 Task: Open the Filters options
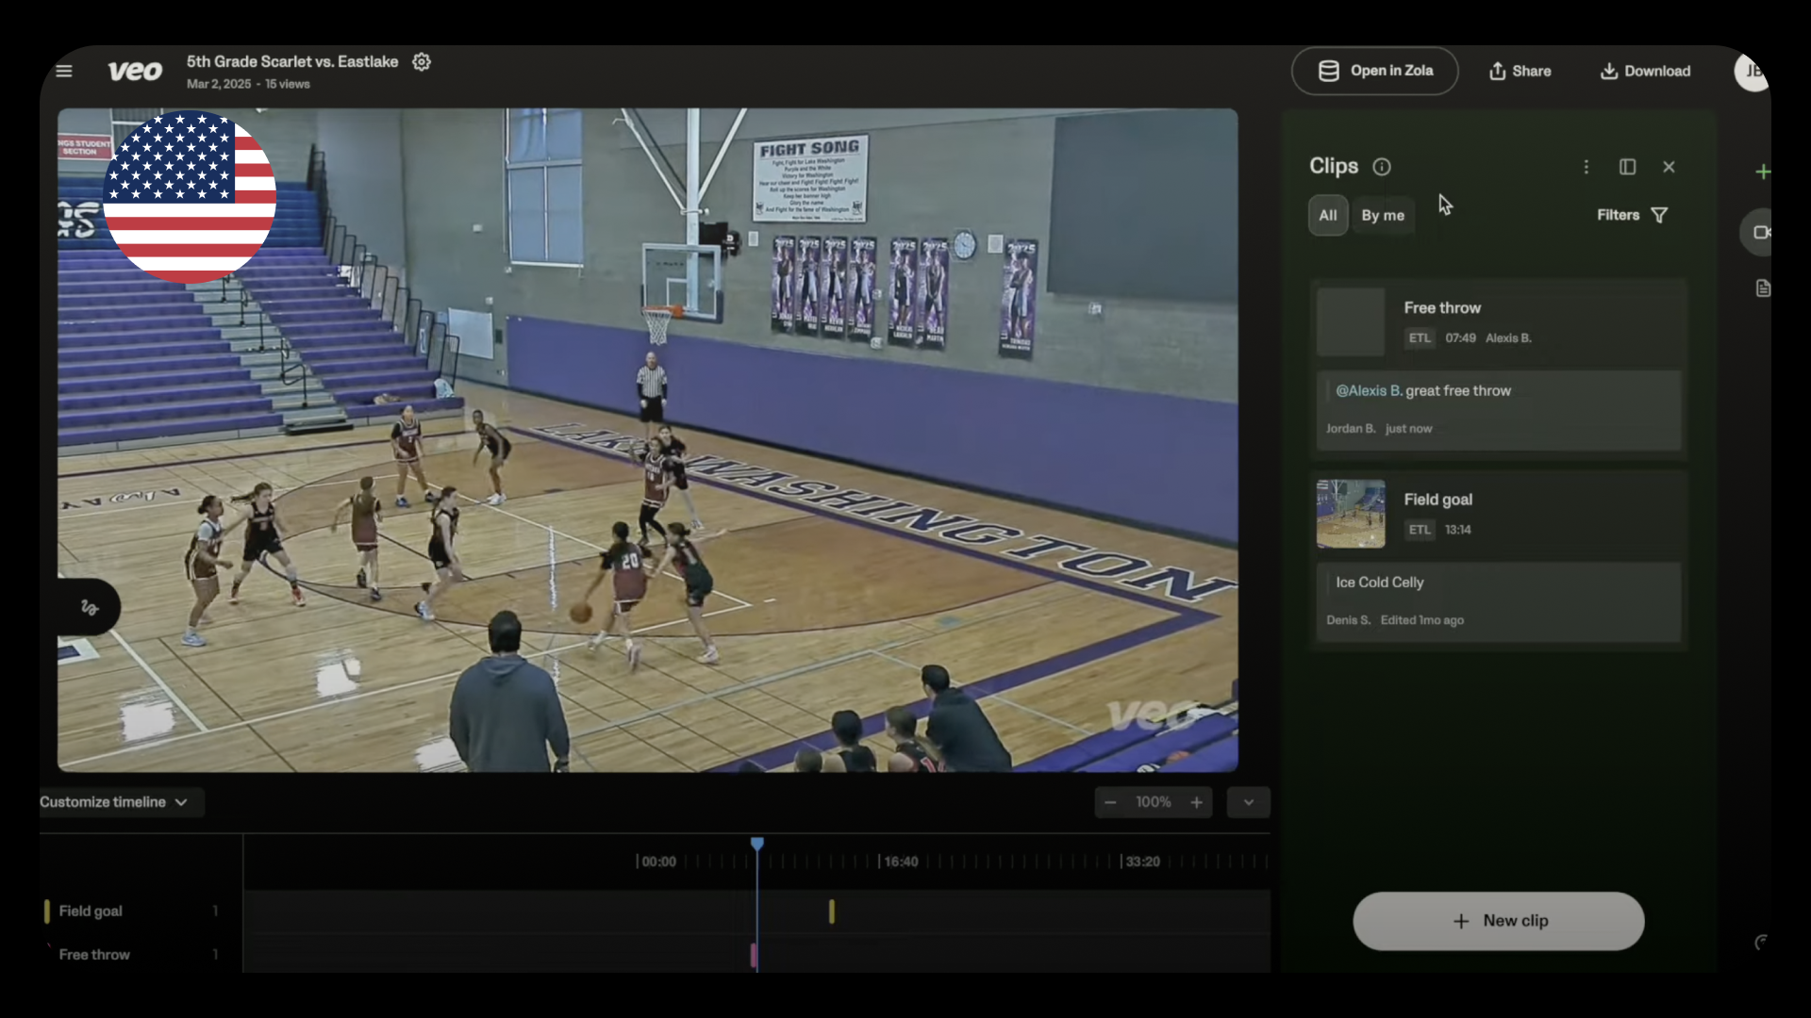[1632, 216]
